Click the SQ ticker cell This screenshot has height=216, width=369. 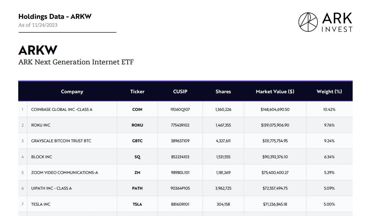pos(137,157)
